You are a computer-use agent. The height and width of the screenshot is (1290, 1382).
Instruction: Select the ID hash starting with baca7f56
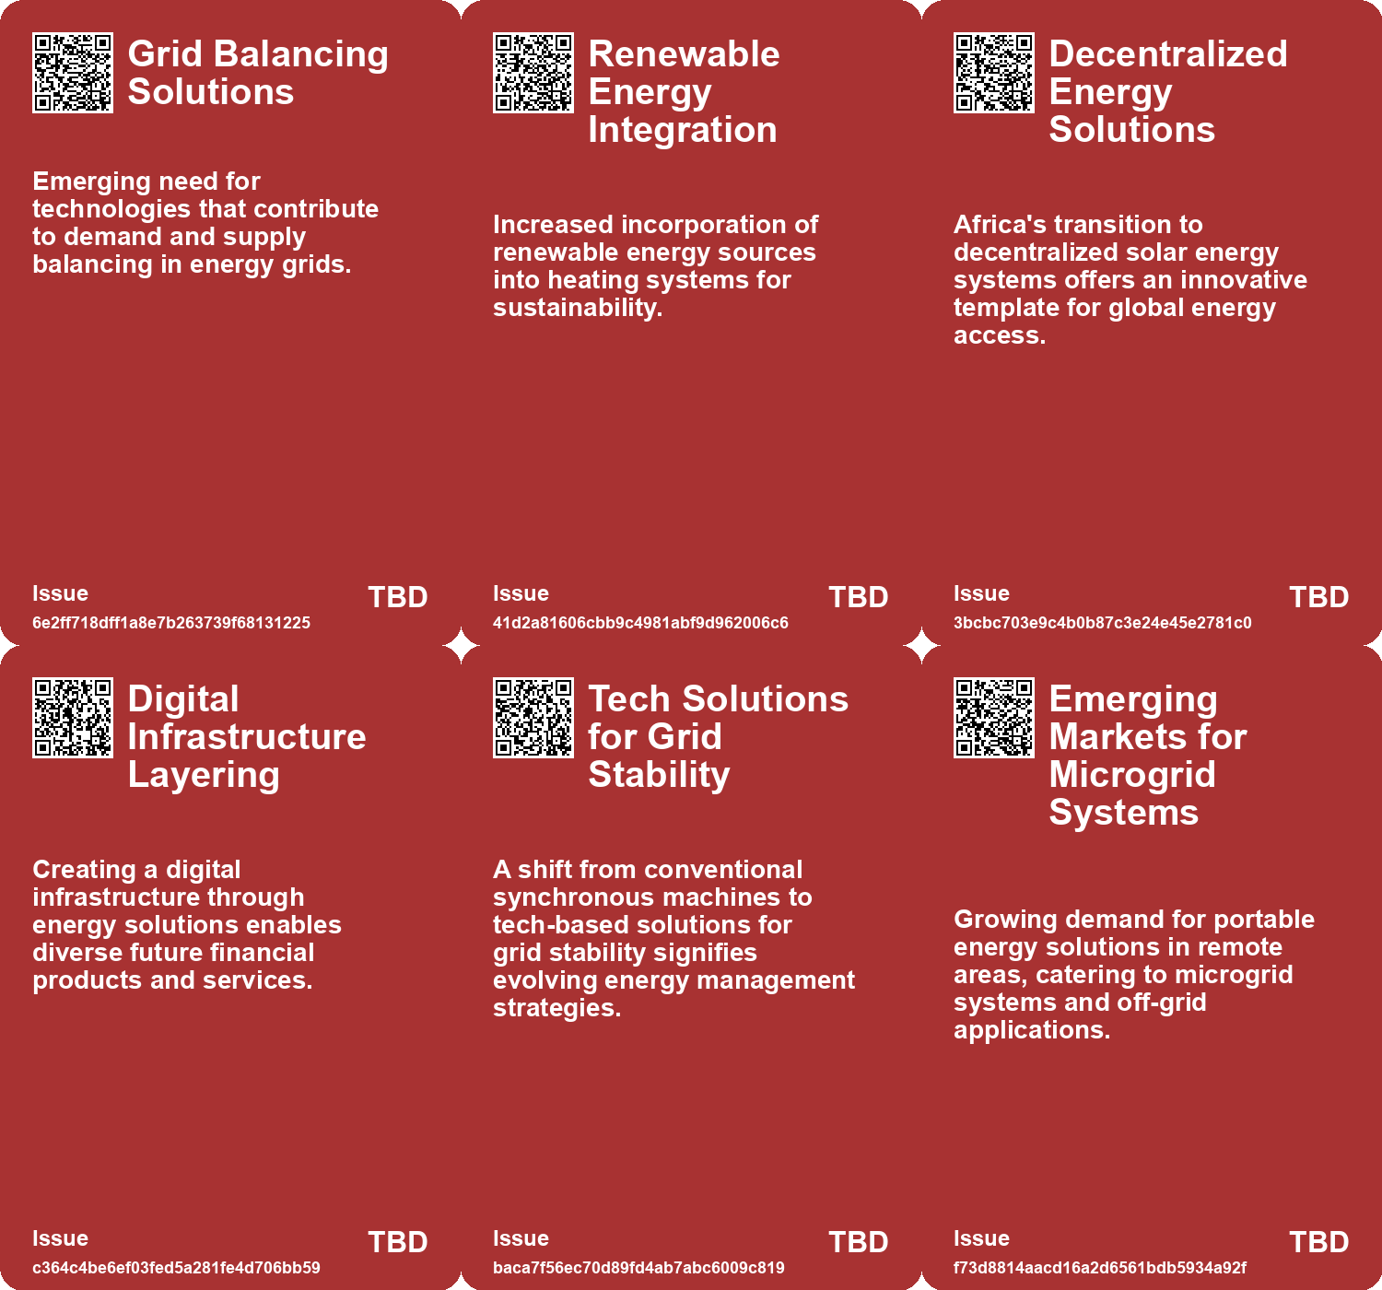tap(638, 1268)
